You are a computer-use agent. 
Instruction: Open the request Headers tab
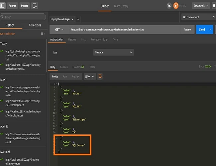pos(72,40)
